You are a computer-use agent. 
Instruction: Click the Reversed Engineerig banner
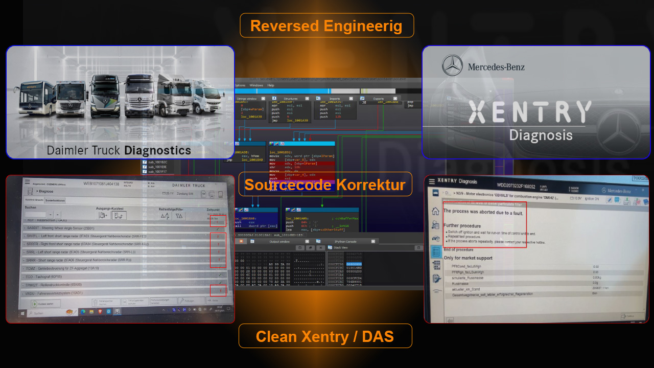coord(326,26)
